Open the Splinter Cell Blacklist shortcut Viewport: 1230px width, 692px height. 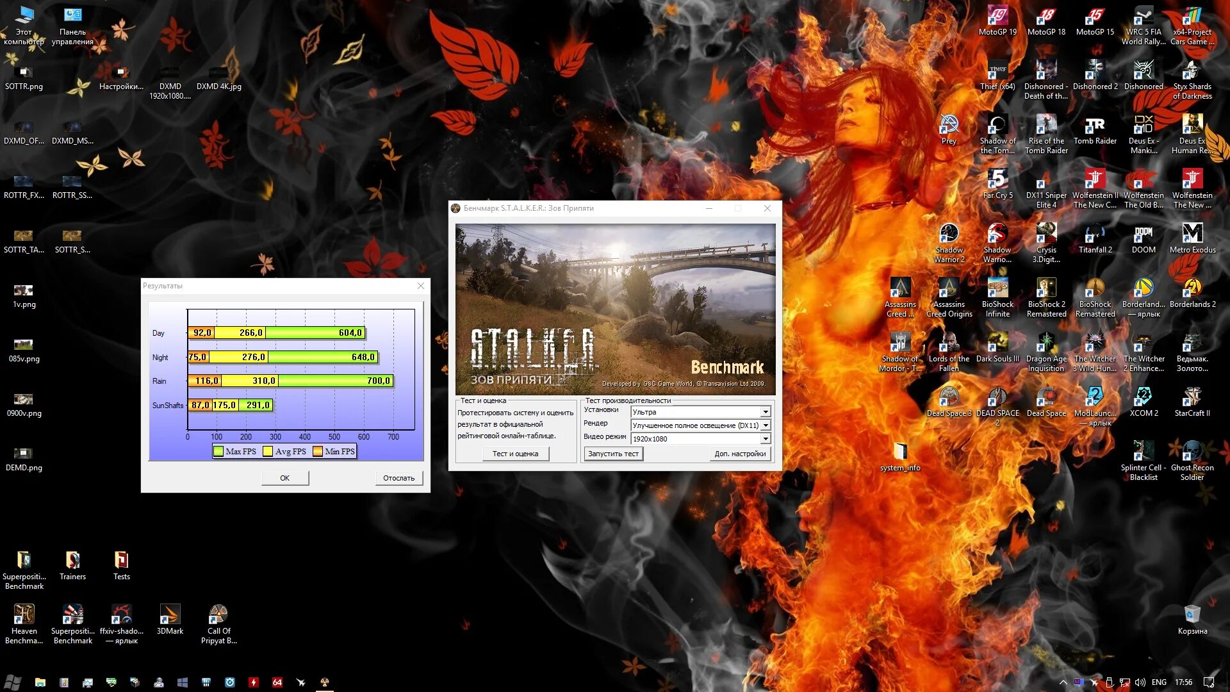coord(1144,461)
